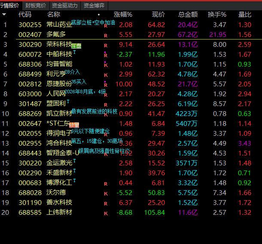Select stock name 得润电子

point(59,133)
